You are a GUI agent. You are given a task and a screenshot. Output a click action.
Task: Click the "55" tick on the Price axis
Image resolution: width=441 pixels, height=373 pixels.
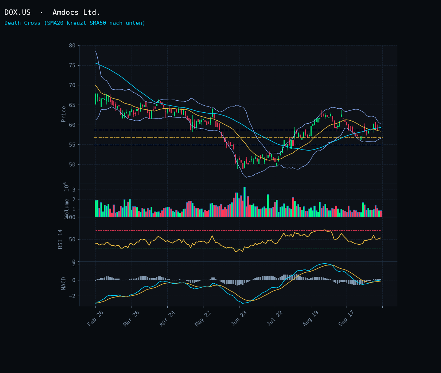click(x=72, y=145)
